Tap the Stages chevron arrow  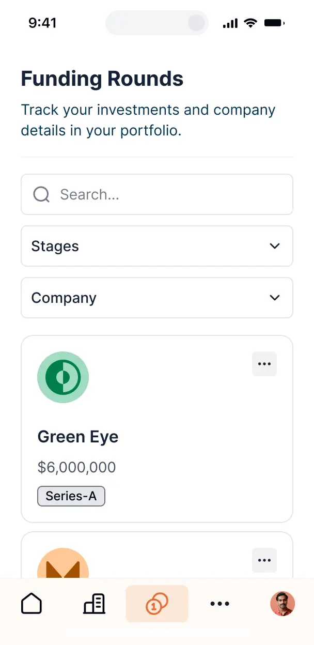pyautogui.click(x=274, y=246)
